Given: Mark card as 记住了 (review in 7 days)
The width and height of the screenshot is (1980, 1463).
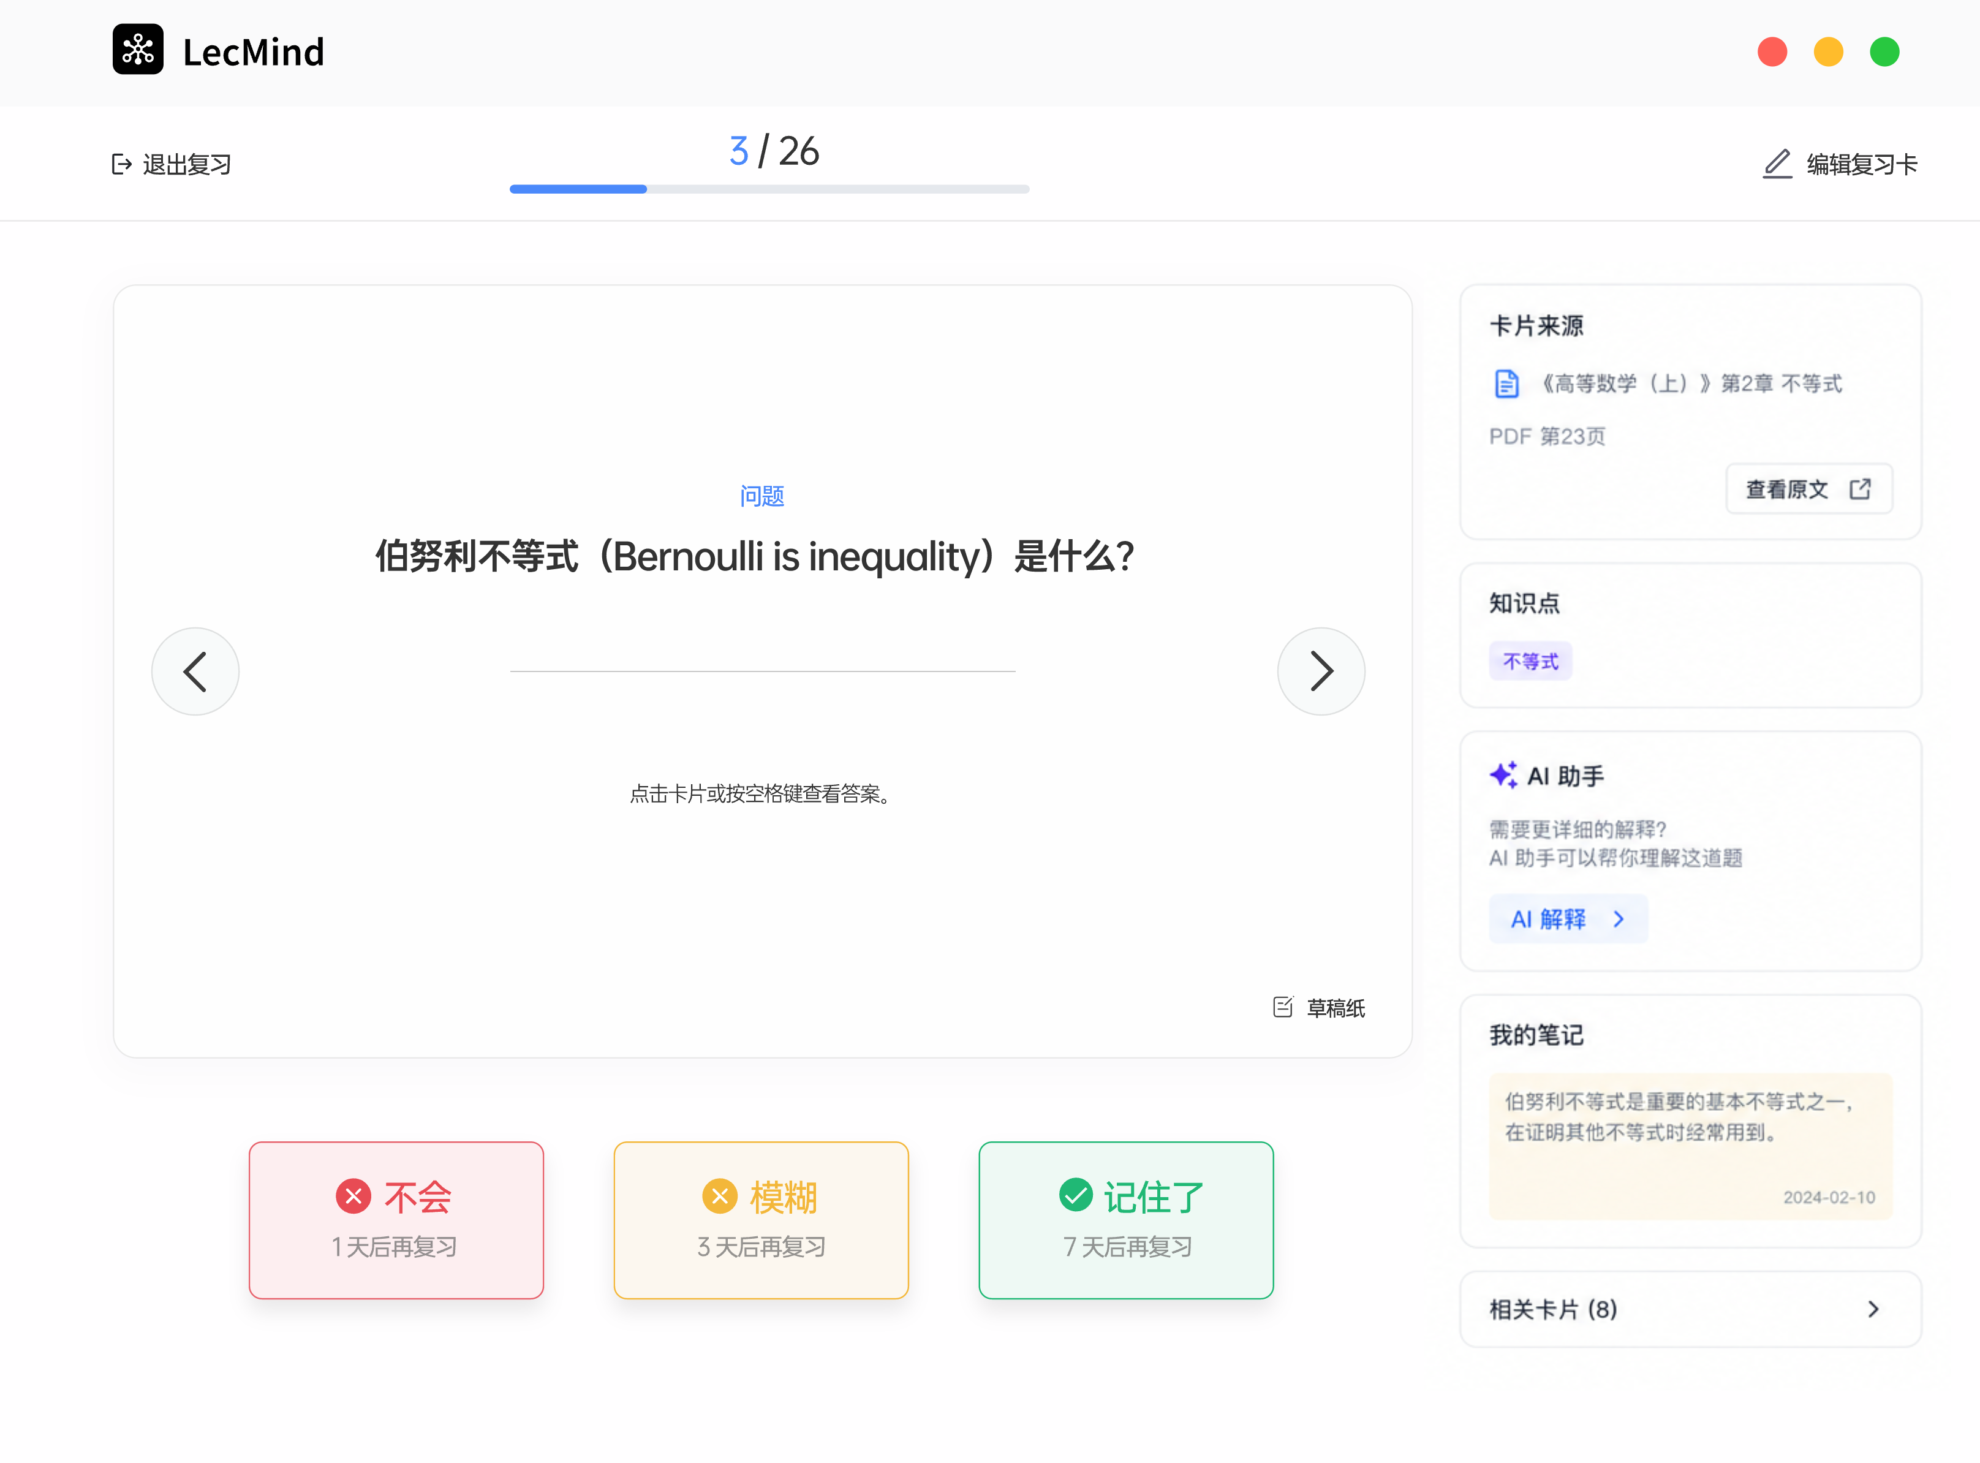Looking at the screenshot, I should point(1127,1220).
